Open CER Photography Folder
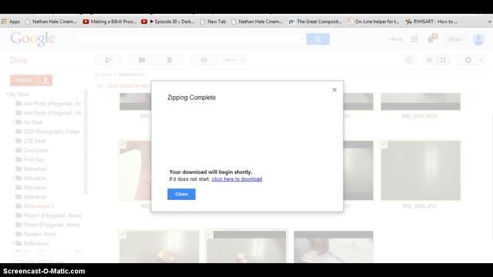Screen dimensions: 493x277 click(52, 132)
